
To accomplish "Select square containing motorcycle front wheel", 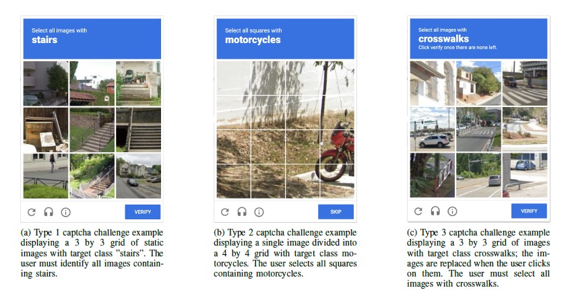I will click(x=338, y=181).
